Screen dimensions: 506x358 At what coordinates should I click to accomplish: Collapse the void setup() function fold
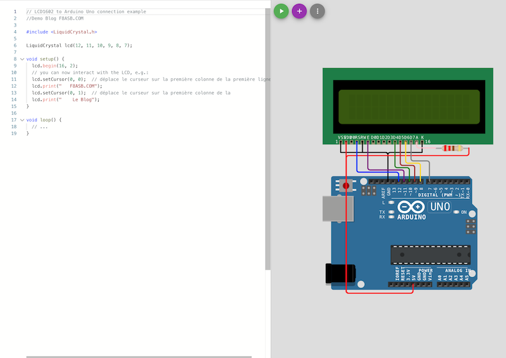[x=22, y=59]
